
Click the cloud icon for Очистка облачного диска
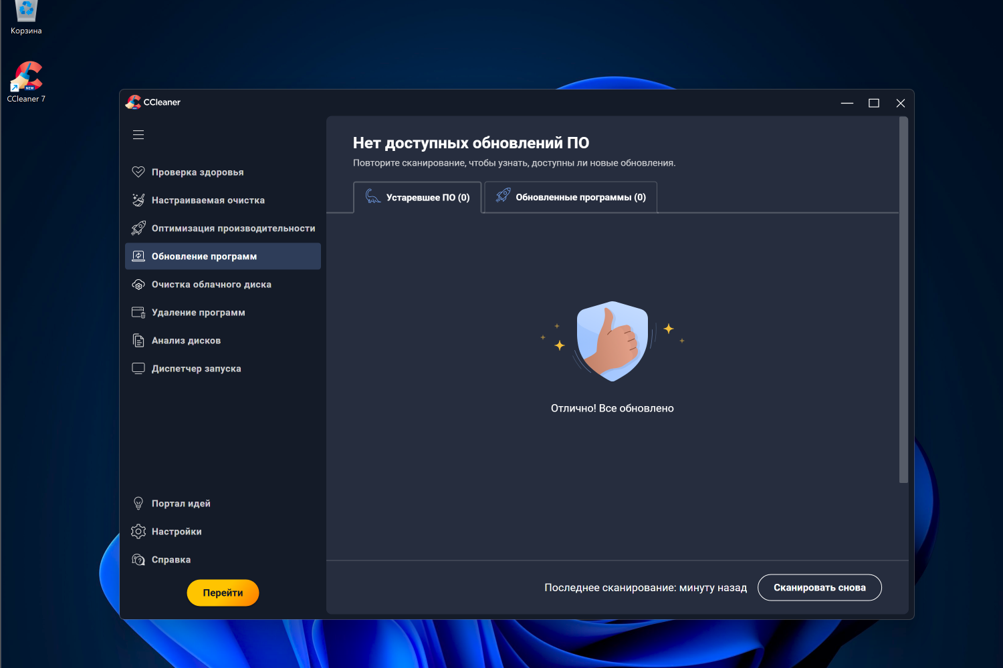coord(138,285)
